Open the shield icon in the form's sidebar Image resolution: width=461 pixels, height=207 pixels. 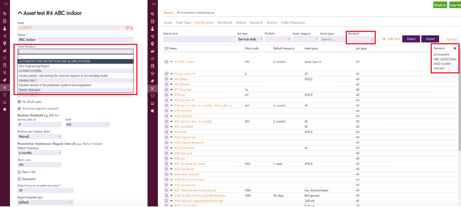coord(5,95)
